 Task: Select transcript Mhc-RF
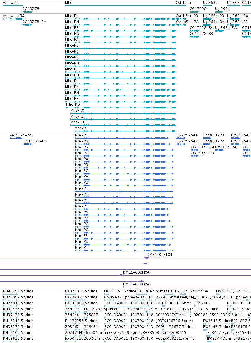pyautogui.click(x=72, y=69)
